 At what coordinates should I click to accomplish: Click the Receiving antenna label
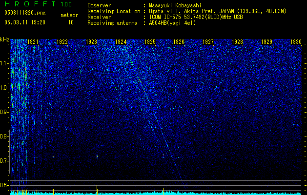pyautogui.click(x=112, y=23)
